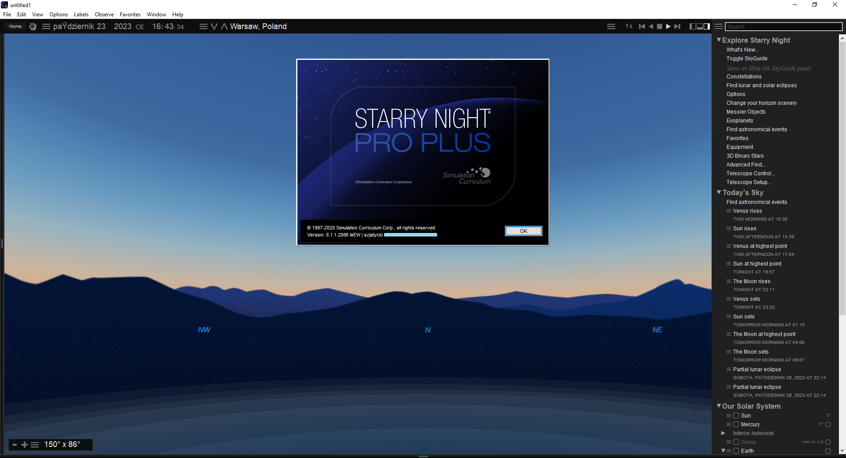
Task: Run time backward
Action: [x=651, y=26]
